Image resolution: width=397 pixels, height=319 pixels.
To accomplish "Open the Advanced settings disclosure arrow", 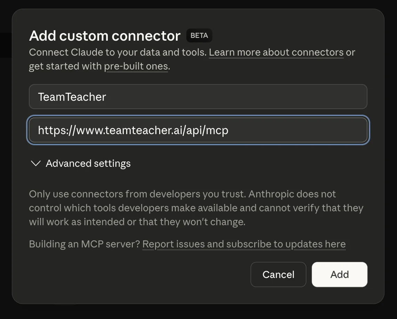I will 35,163.
